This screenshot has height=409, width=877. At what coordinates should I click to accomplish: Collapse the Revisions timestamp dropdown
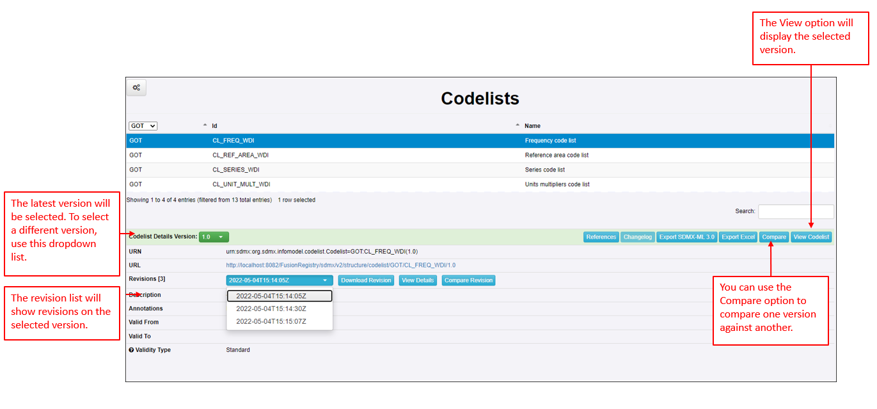pos(279,280)
